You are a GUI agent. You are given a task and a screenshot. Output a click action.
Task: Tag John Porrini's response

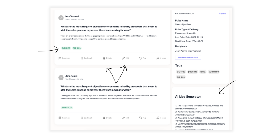tap(142, 118)
